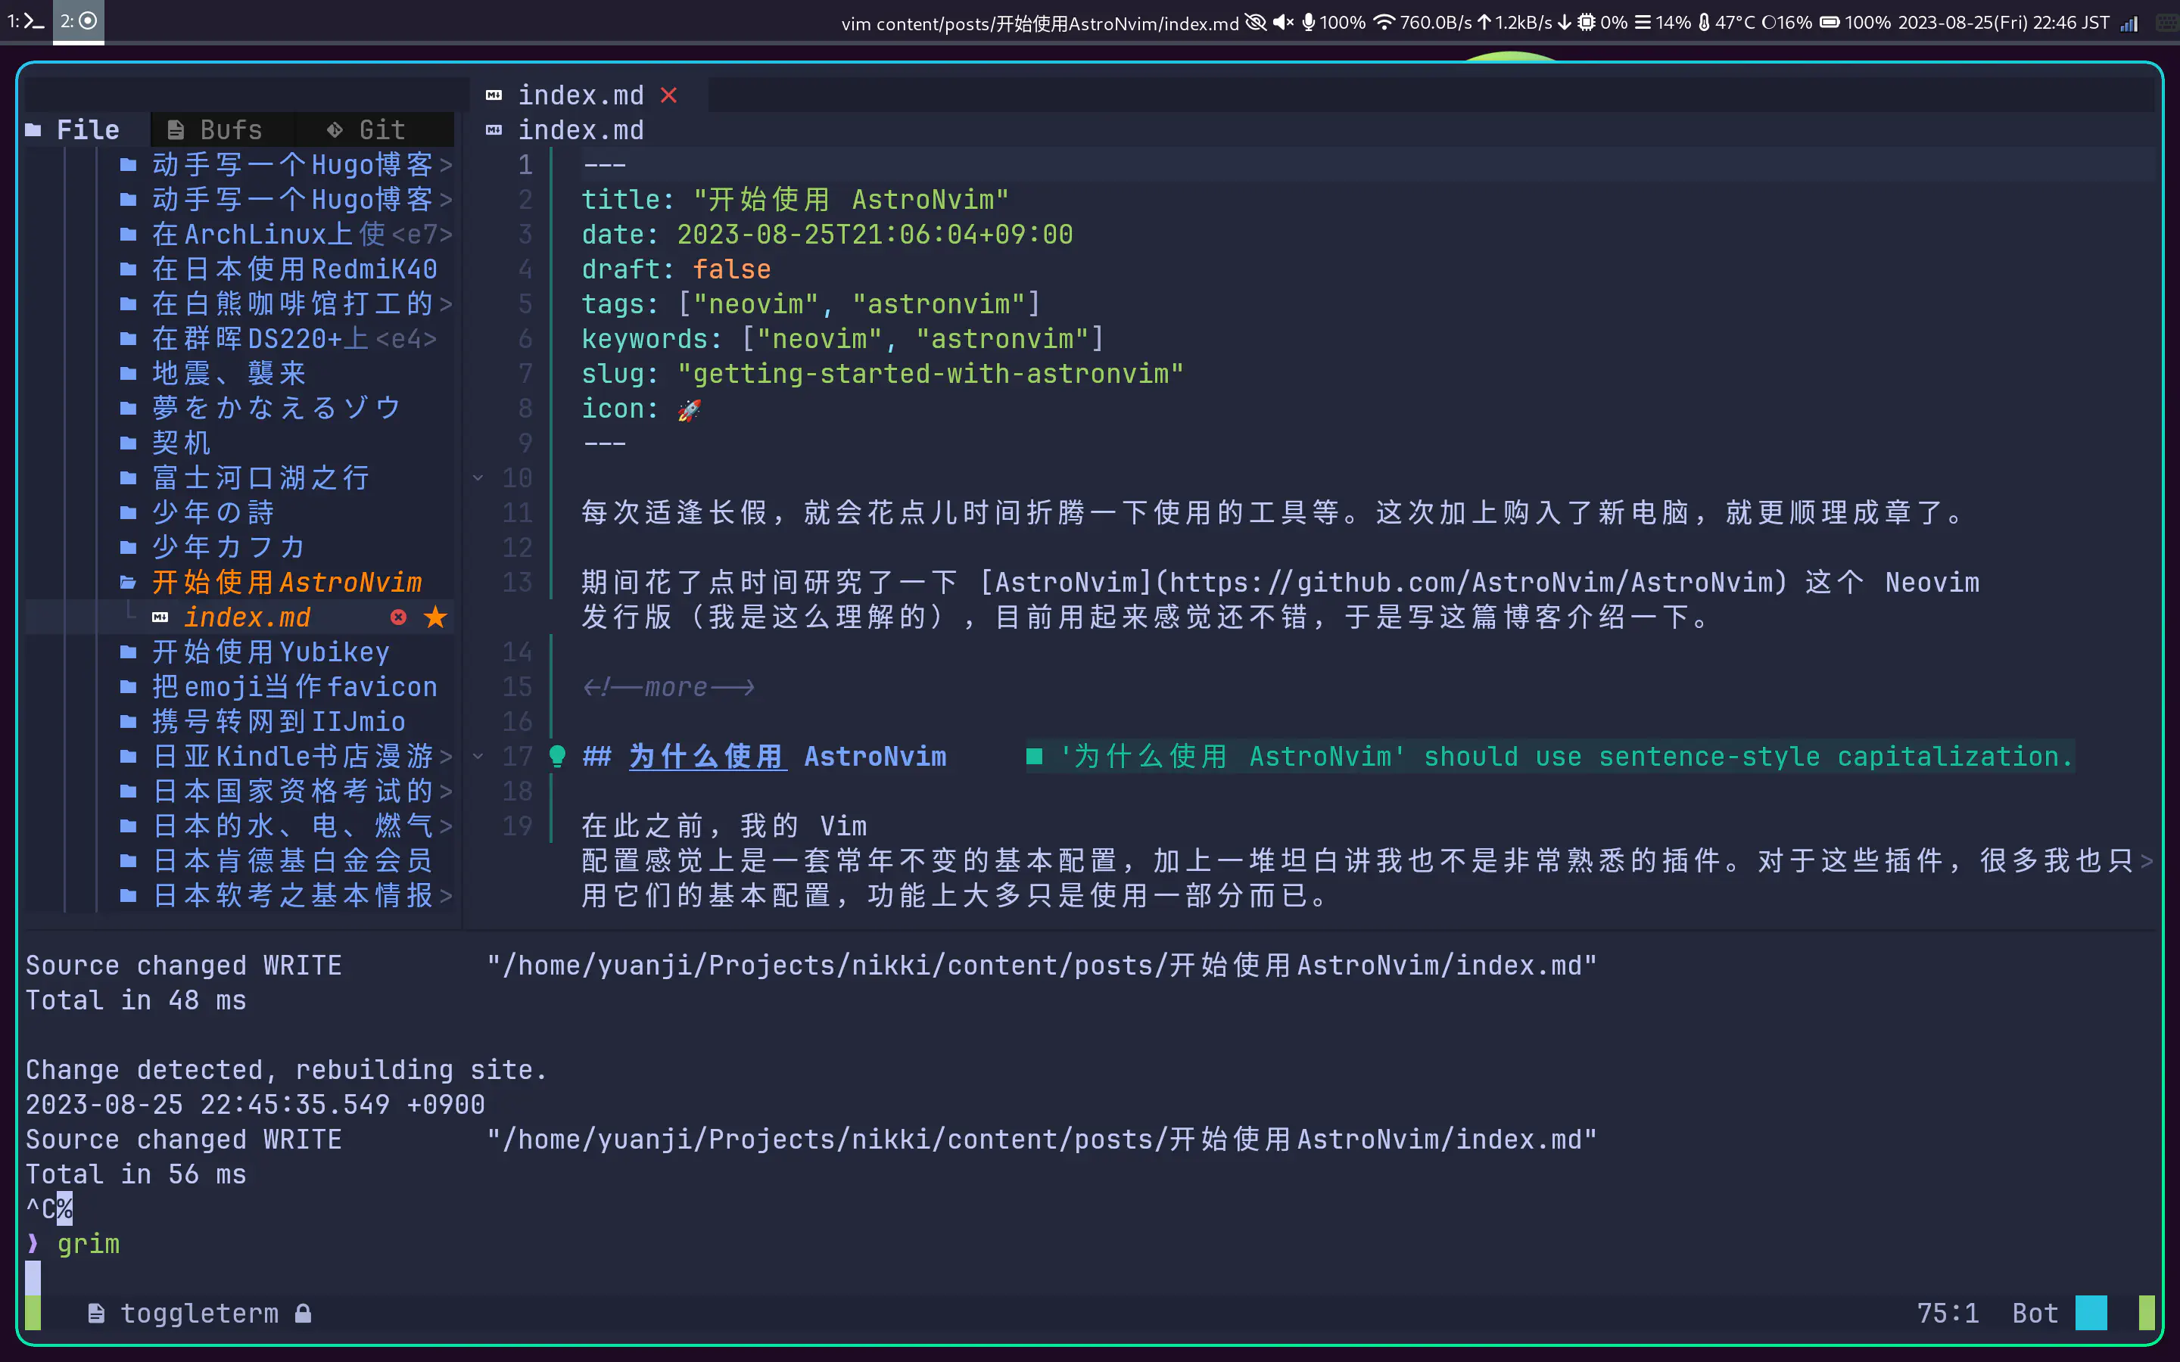Click the wifi network status icon
This screenshot has height=1362, width=2180.
pyautogui.click(x=1384, y=23)
